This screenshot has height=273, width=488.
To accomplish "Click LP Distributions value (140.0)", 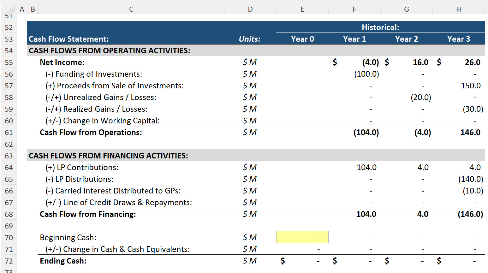I will click(x=471, y=179).
